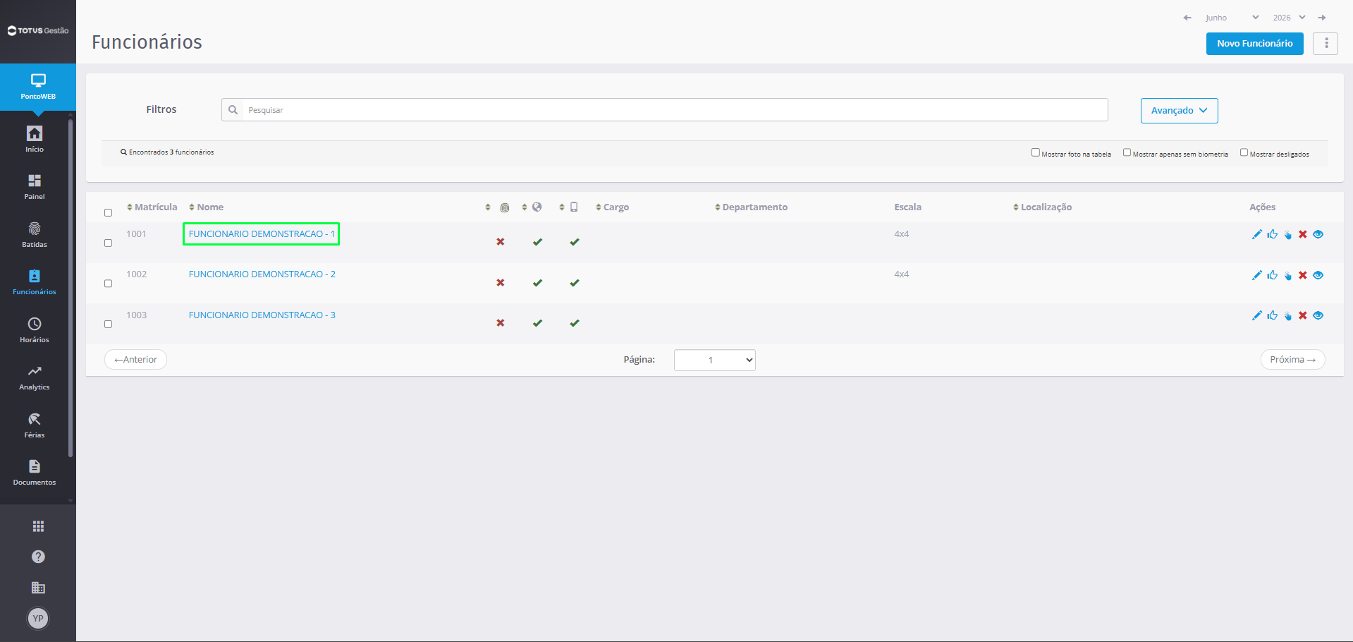
Task: View employee 1002 with the eye icon
Action: point(1318,275)
